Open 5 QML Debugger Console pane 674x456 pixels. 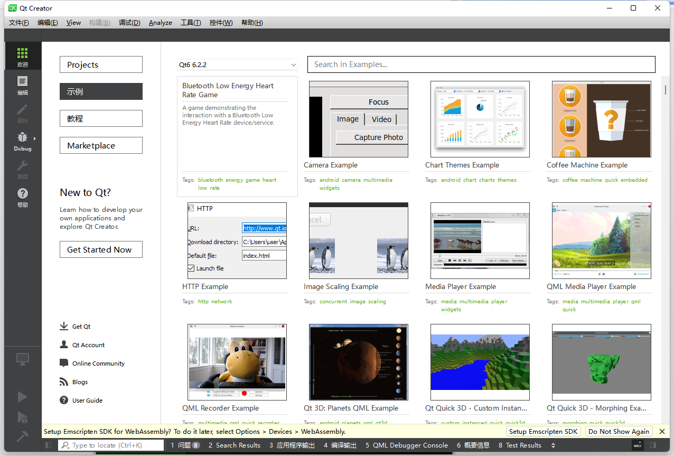point(406,445)
